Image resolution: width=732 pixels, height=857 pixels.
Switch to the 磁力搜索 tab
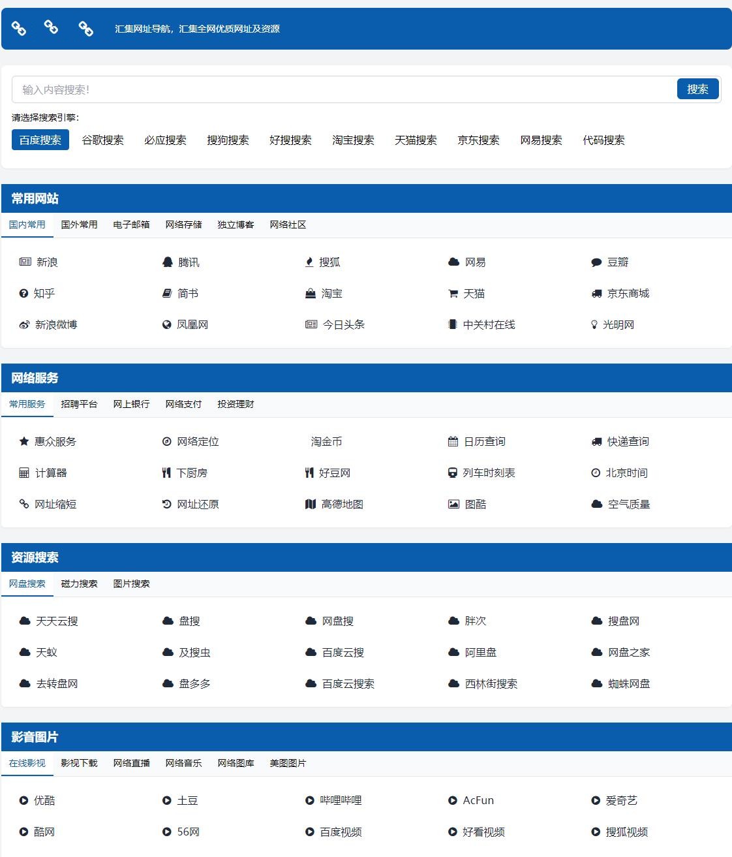(x=80, y=584)
